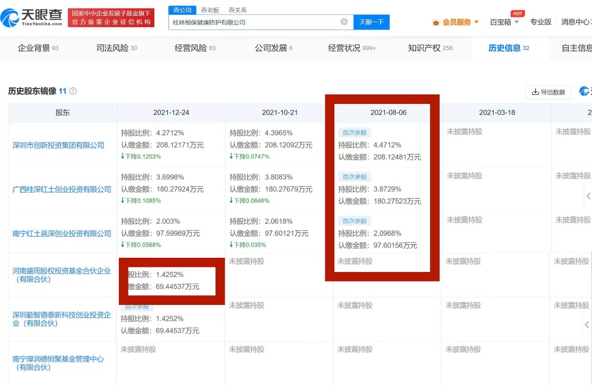Click the red HOT badge above 百宝箱
The image size is (592, 385).
[x=517, y=13]
